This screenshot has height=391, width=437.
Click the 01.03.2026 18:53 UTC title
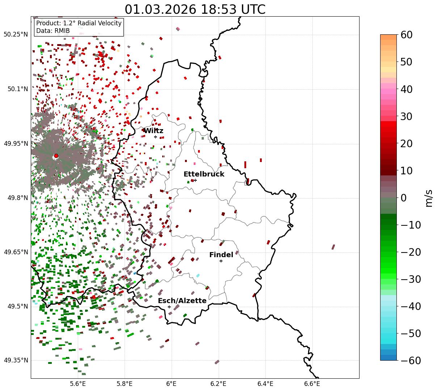point(195,9)
